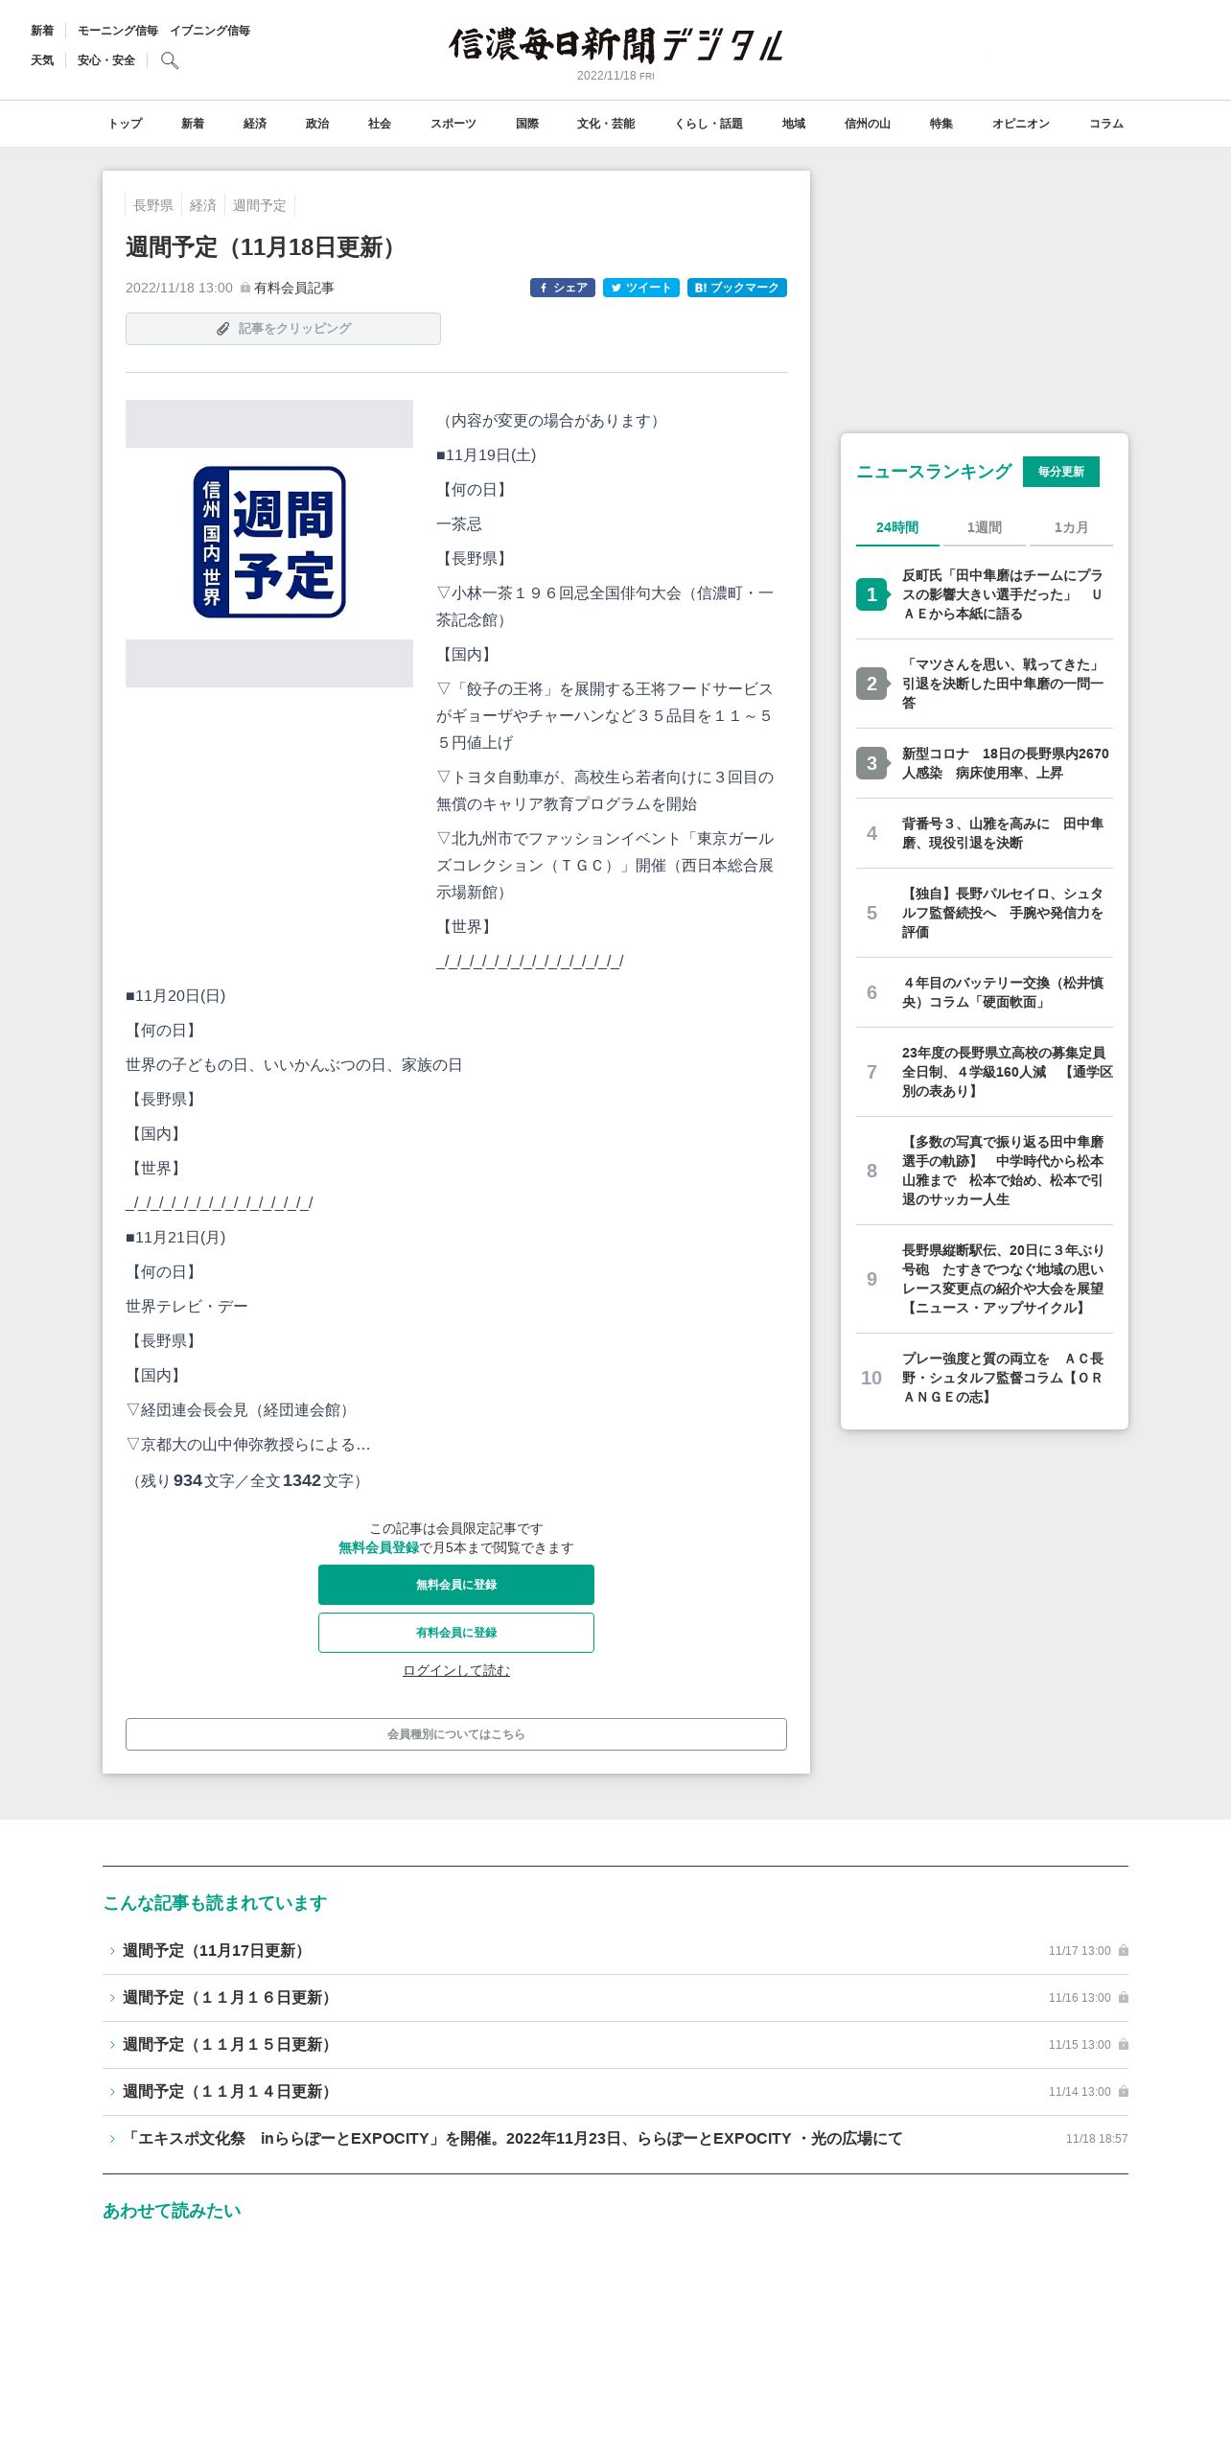Open 文化・芸能 navigation item
1231x2462 pixels.
tap(606, 124)
